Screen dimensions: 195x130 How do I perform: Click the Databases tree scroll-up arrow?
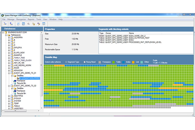tap(42, 33)
